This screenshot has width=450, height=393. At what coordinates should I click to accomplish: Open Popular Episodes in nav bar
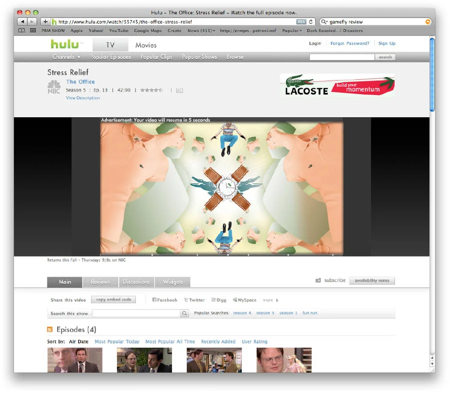click(x=110, y=57)
